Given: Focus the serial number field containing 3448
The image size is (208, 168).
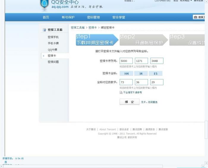Looking at the screenshot, I should pos(157,61).
